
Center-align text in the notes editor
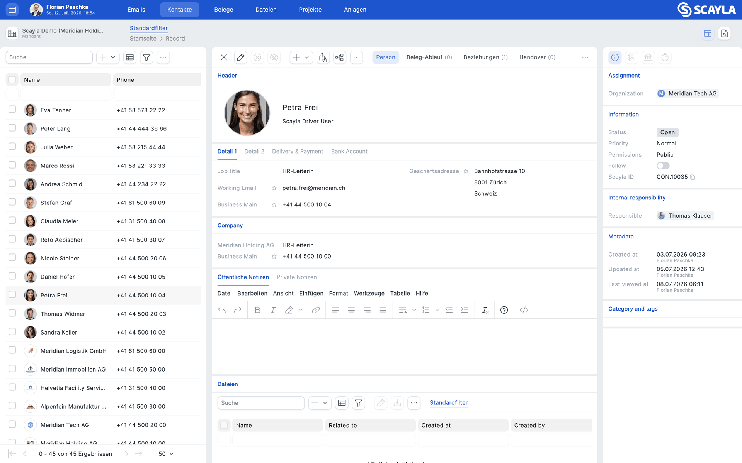(x=351, y=310)
